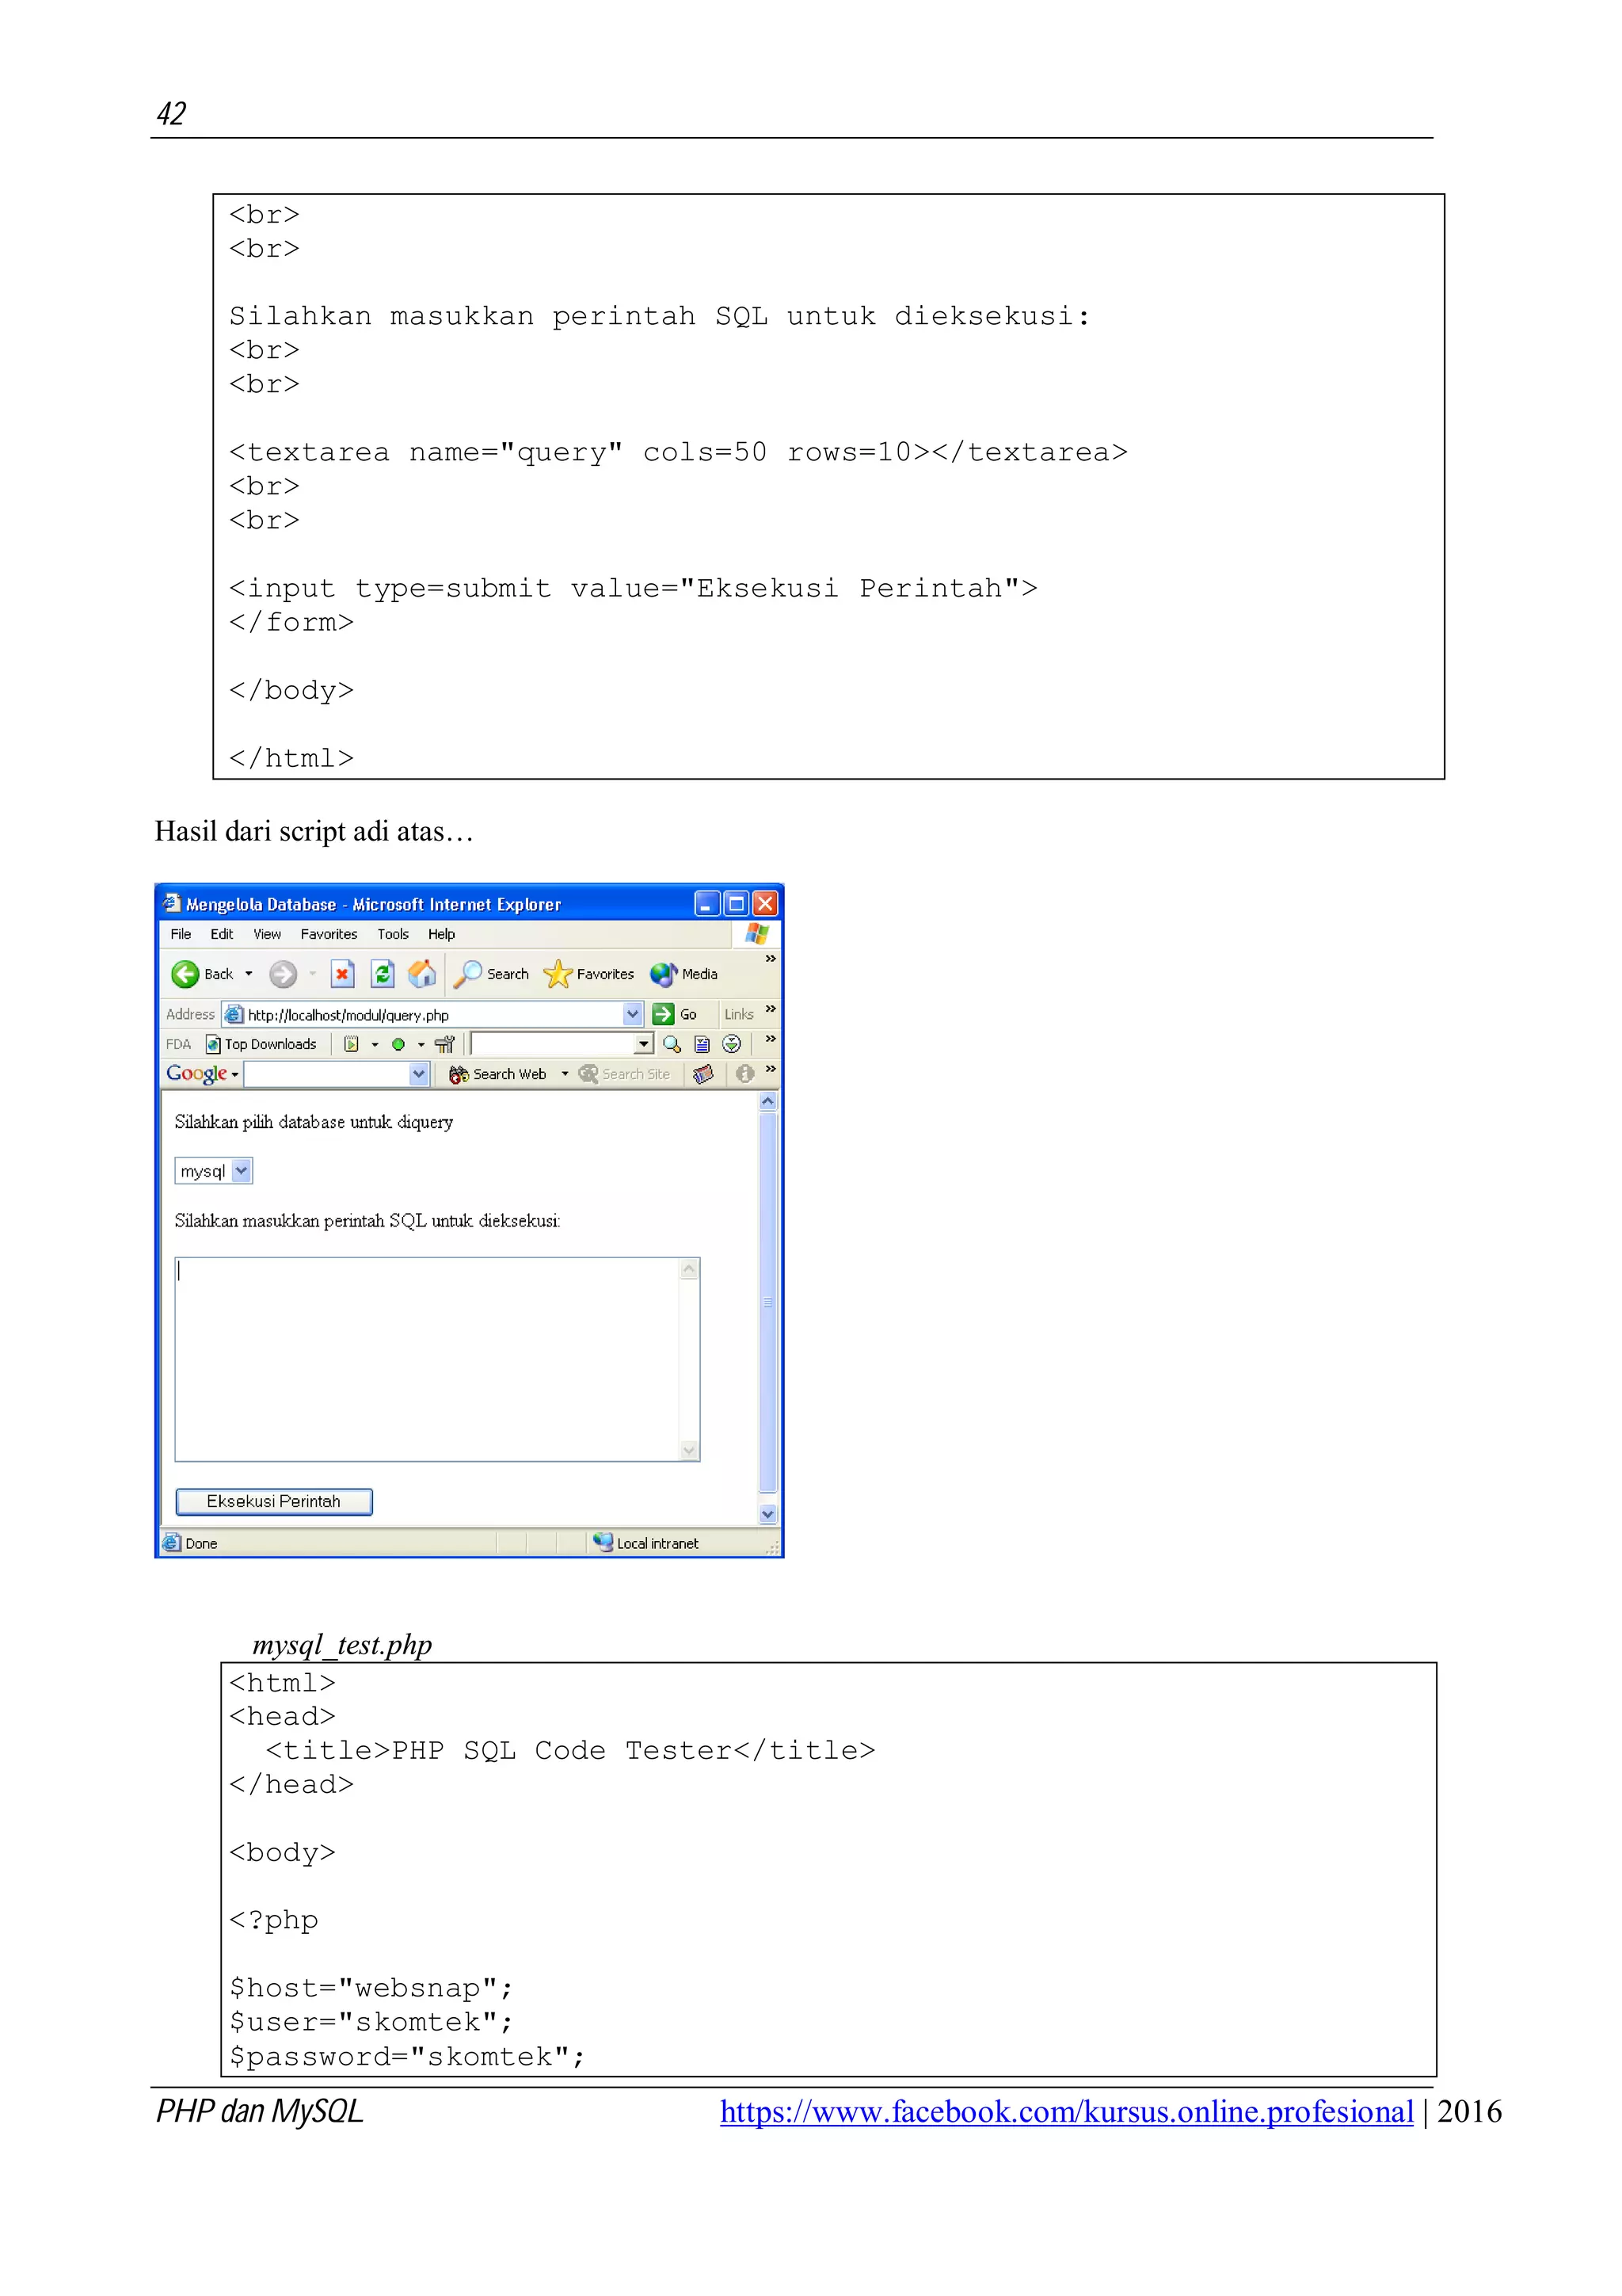
Task: Click the Search Site button
Action: (x=625, y=1074)
